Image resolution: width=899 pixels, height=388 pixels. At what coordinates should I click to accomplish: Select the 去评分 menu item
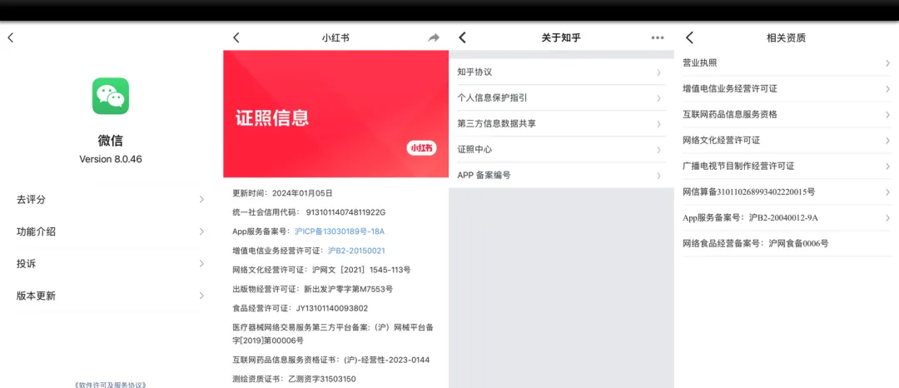[111, 200]
